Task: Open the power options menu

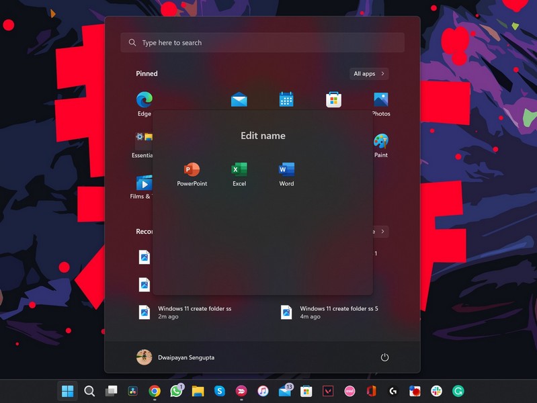Action: click(384, 357)
